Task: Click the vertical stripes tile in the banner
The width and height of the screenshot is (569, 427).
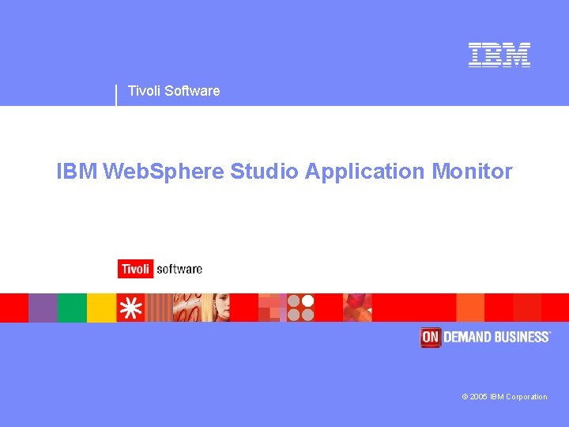Action: tap(159, 308)
